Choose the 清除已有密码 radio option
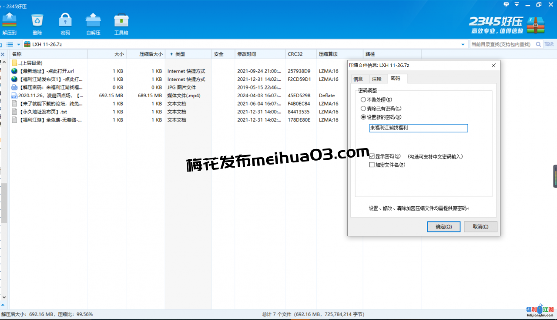The image size is (557, 320). click(381, 109)
